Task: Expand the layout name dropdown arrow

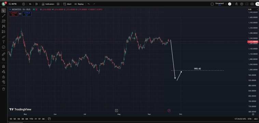Action: [x=226, y=4]
